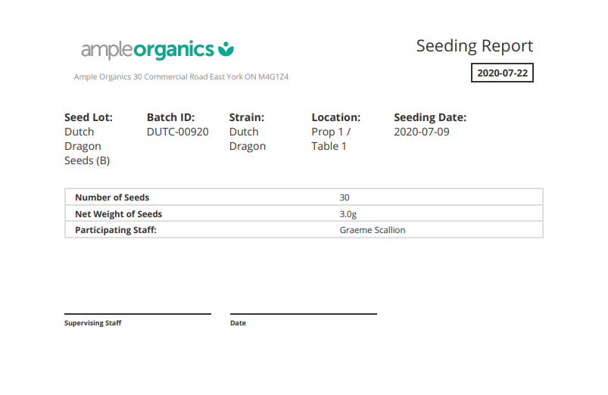This screenshot has width=608, height=395.
Task: Click the 3.0g net weight value
Action: click(x=348, y=214)
